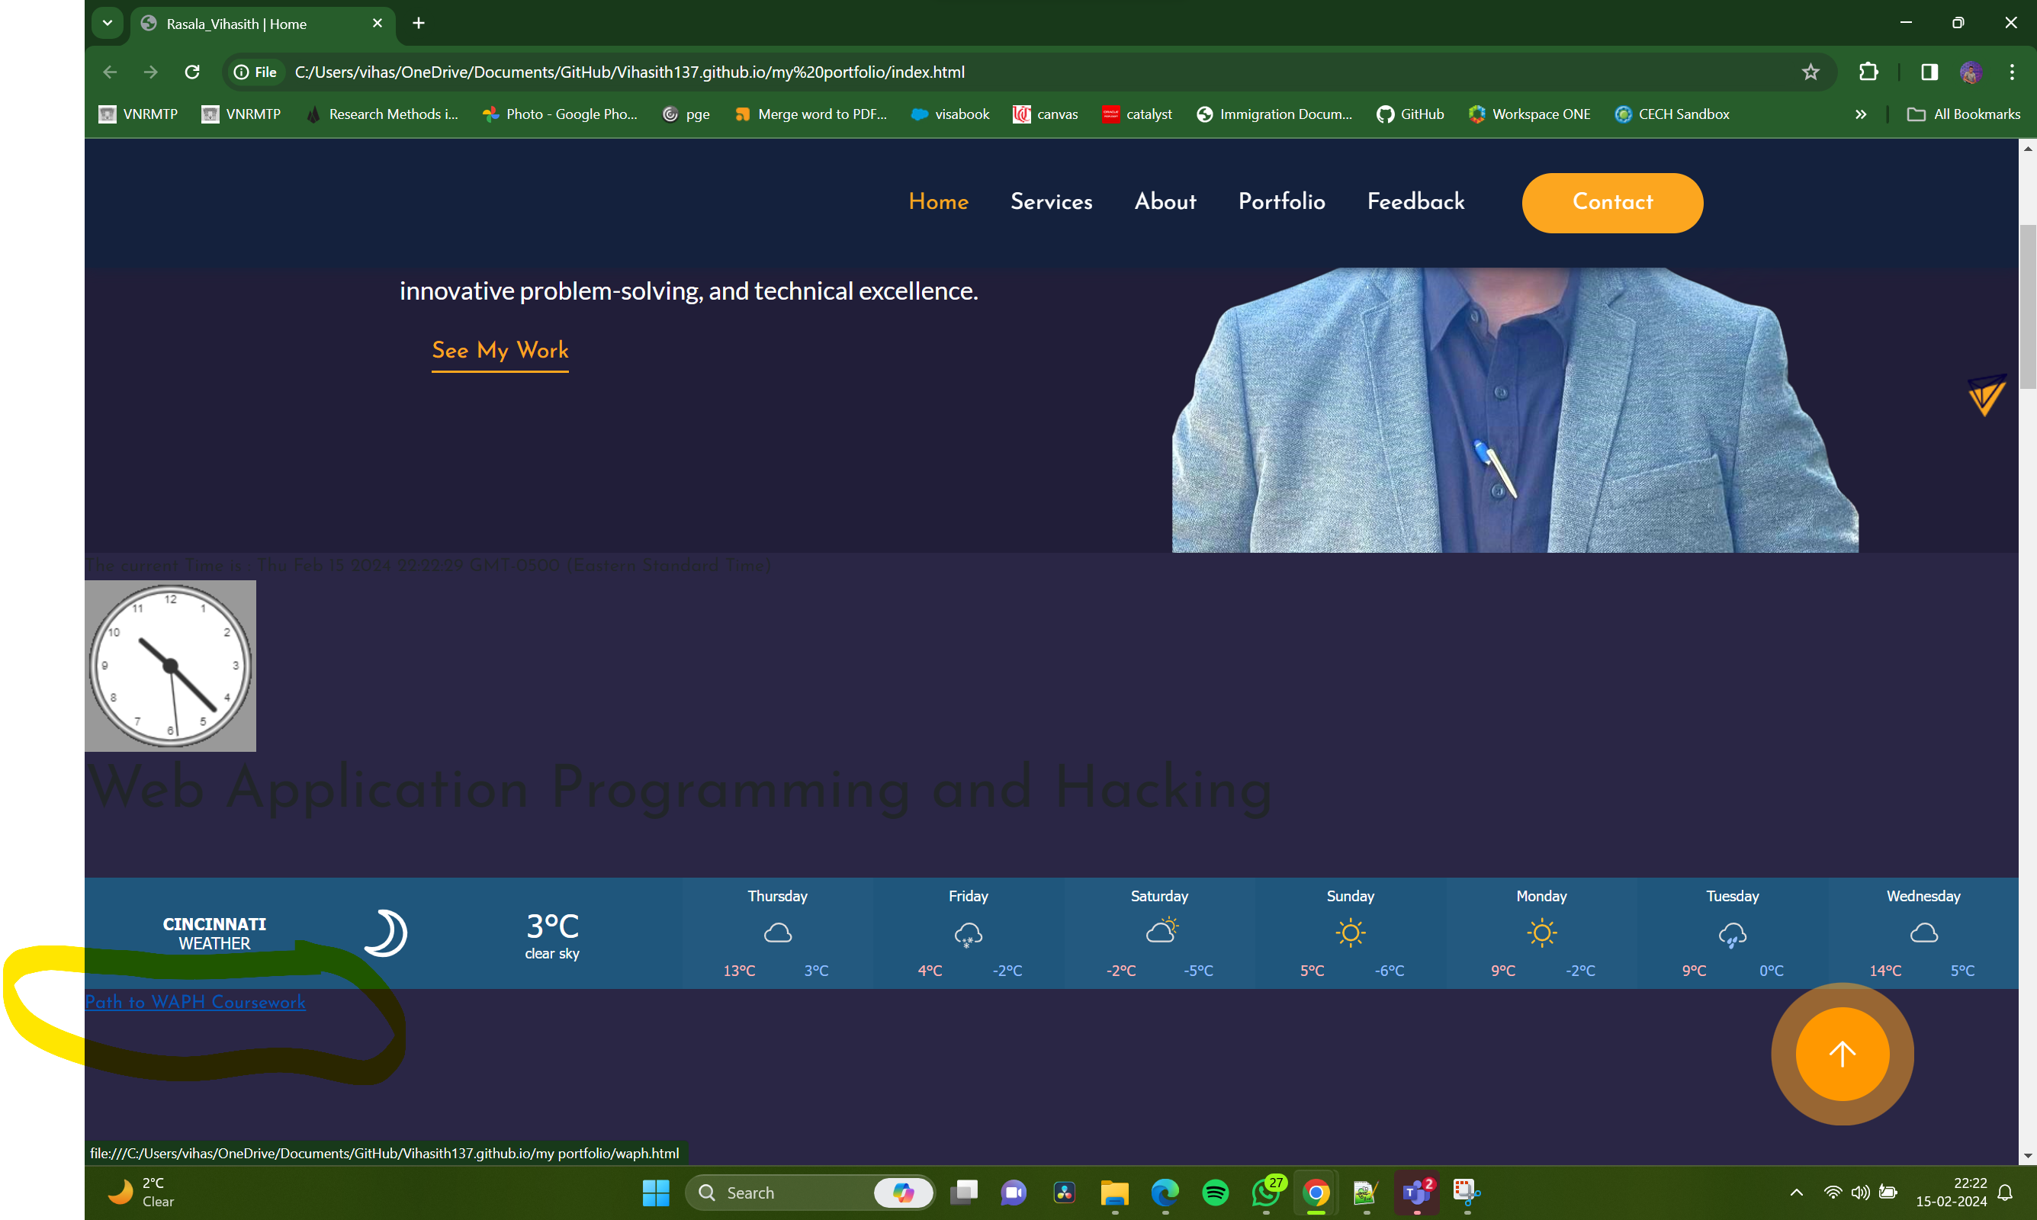Viewport: 2037px width, 1220px height.
Task: Open the GitHub bookmark
Action: [1409, 114]
